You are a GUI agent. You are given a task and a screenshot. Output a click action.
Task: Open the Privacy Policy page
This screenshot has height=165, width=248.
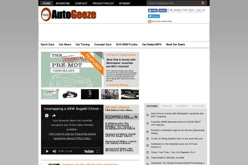(103, 3)
